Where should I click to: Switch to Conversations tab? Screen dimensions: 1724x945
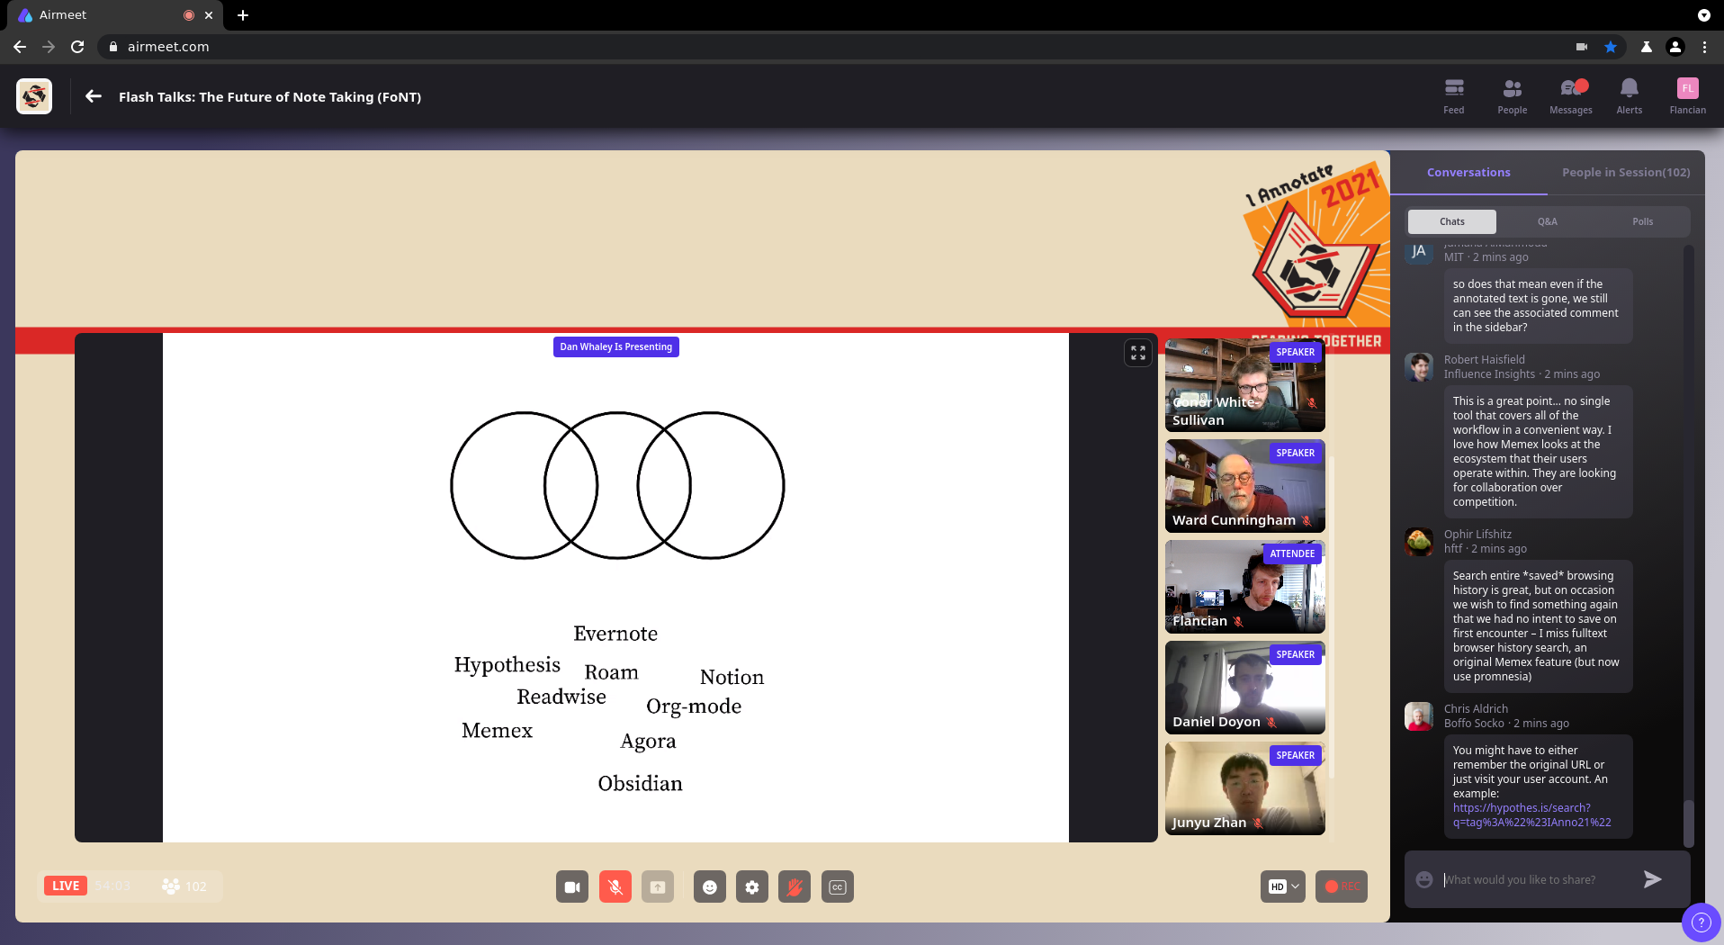point(1468,172)
